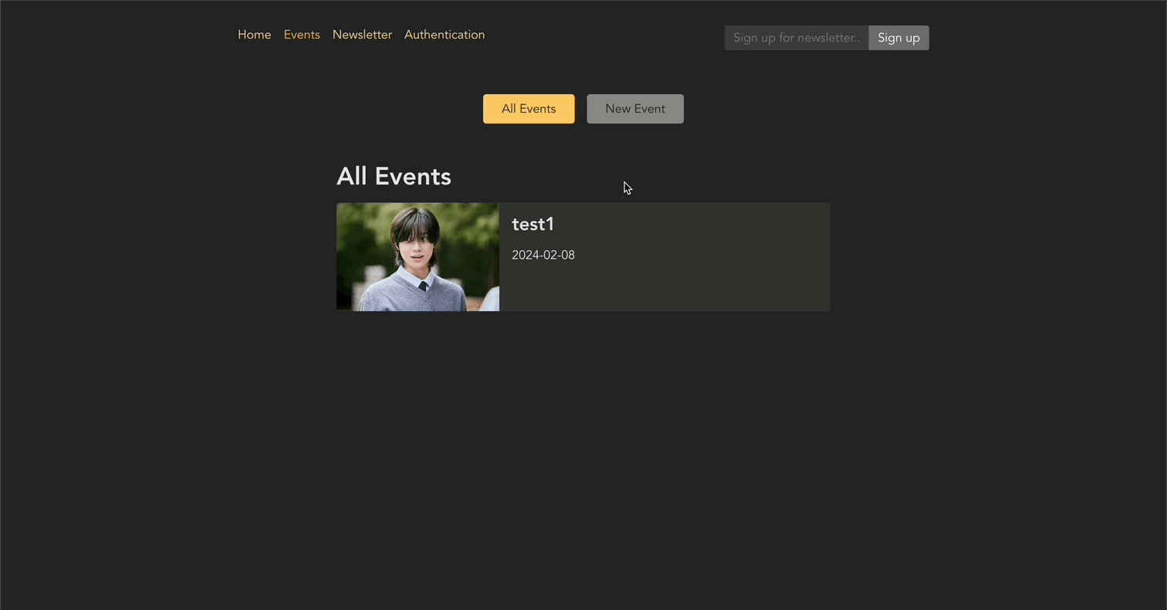
Task: Select the All Events tab button
Action: [x=529, y=109]
